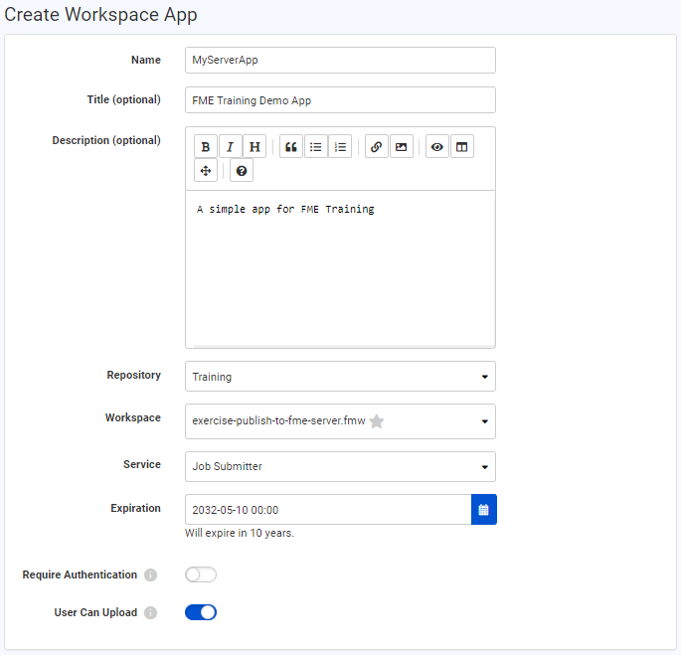Insert a block quote

pos(291,147)
